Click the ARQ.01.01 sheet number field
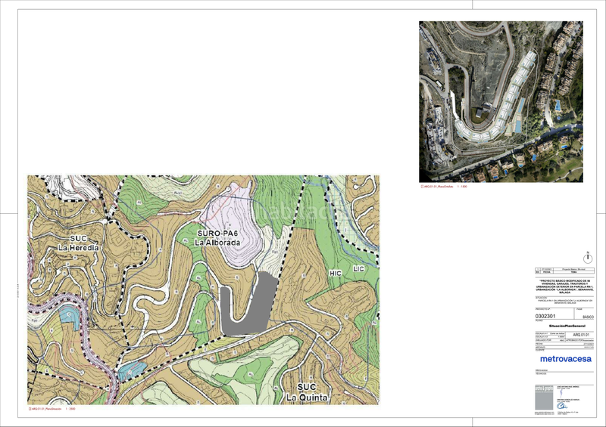The image size is (606, 427). point(581,335)
